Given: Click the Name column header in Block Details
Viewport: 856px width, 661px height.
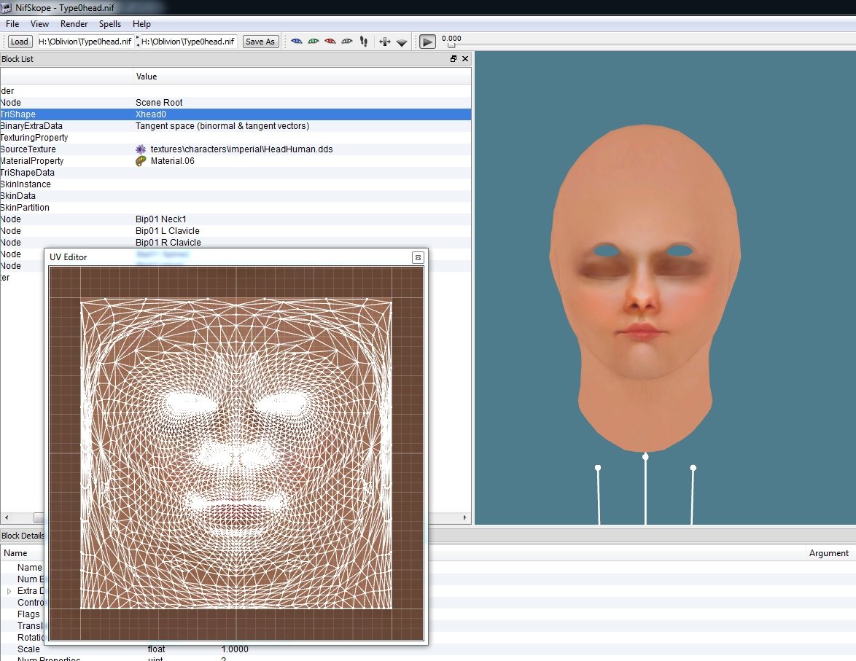Looking at the screenshot, I should 15,553.
